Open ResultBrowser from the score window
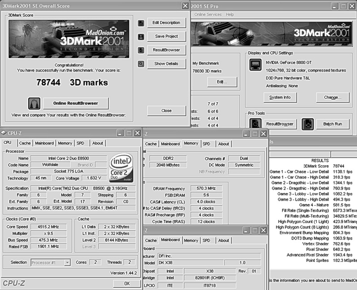The height and width of the screenshot is (290, 357). pyautogui.click(x=167, y=50)
